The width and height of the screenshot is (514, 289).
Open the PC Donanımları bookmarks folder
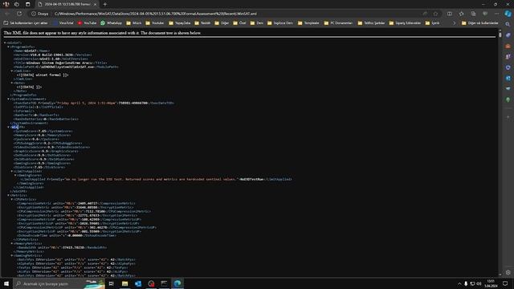(338, 23)
